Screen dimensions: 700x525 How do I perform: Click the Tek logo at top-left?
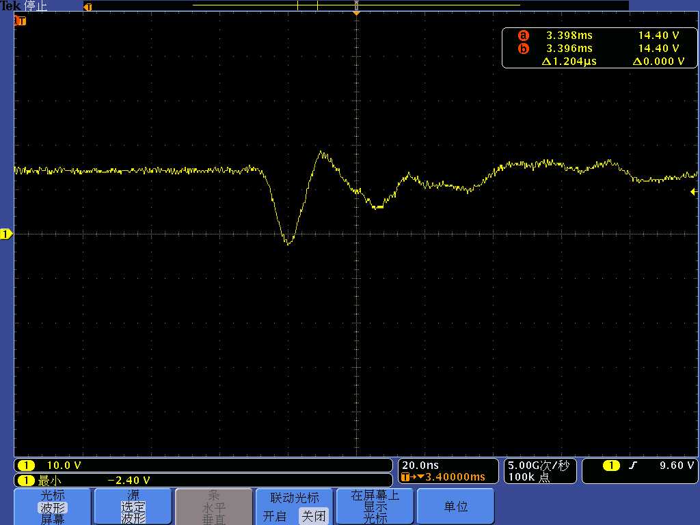[11, 5]
